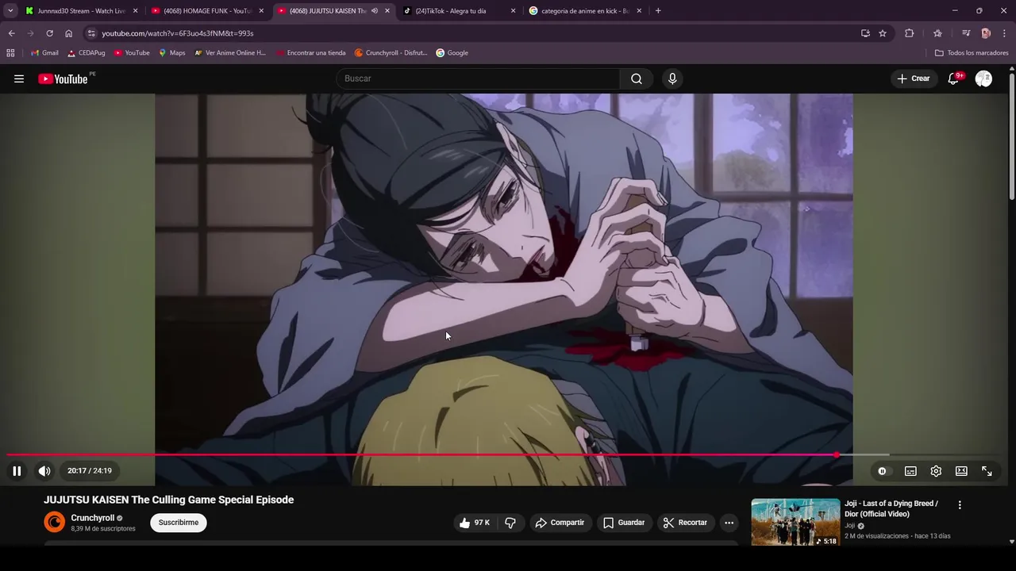Open the player settings gear
The image size is (1016, 571).
click(x=936, y=471)
